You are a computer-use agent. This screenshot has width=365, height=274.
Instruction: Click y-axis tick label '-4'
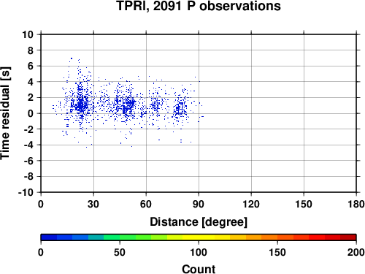coord(28,145)
